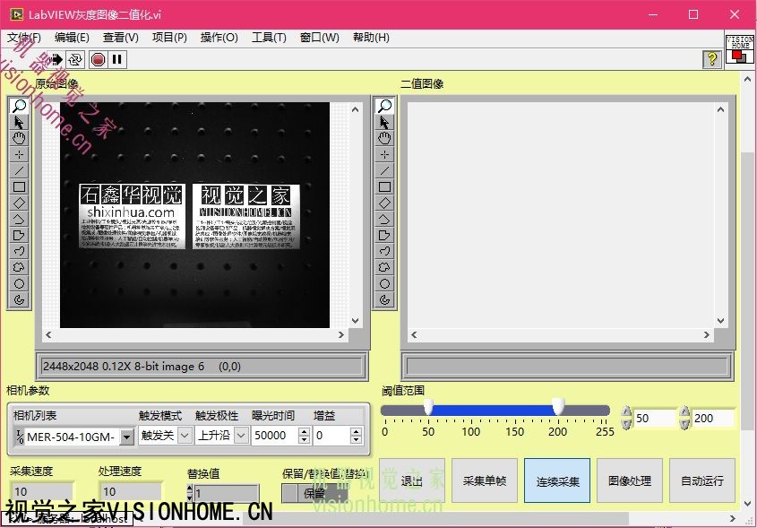Click the abort execution red stop icon
This screenshot has height=528, width=757.
tap(98, 59)
